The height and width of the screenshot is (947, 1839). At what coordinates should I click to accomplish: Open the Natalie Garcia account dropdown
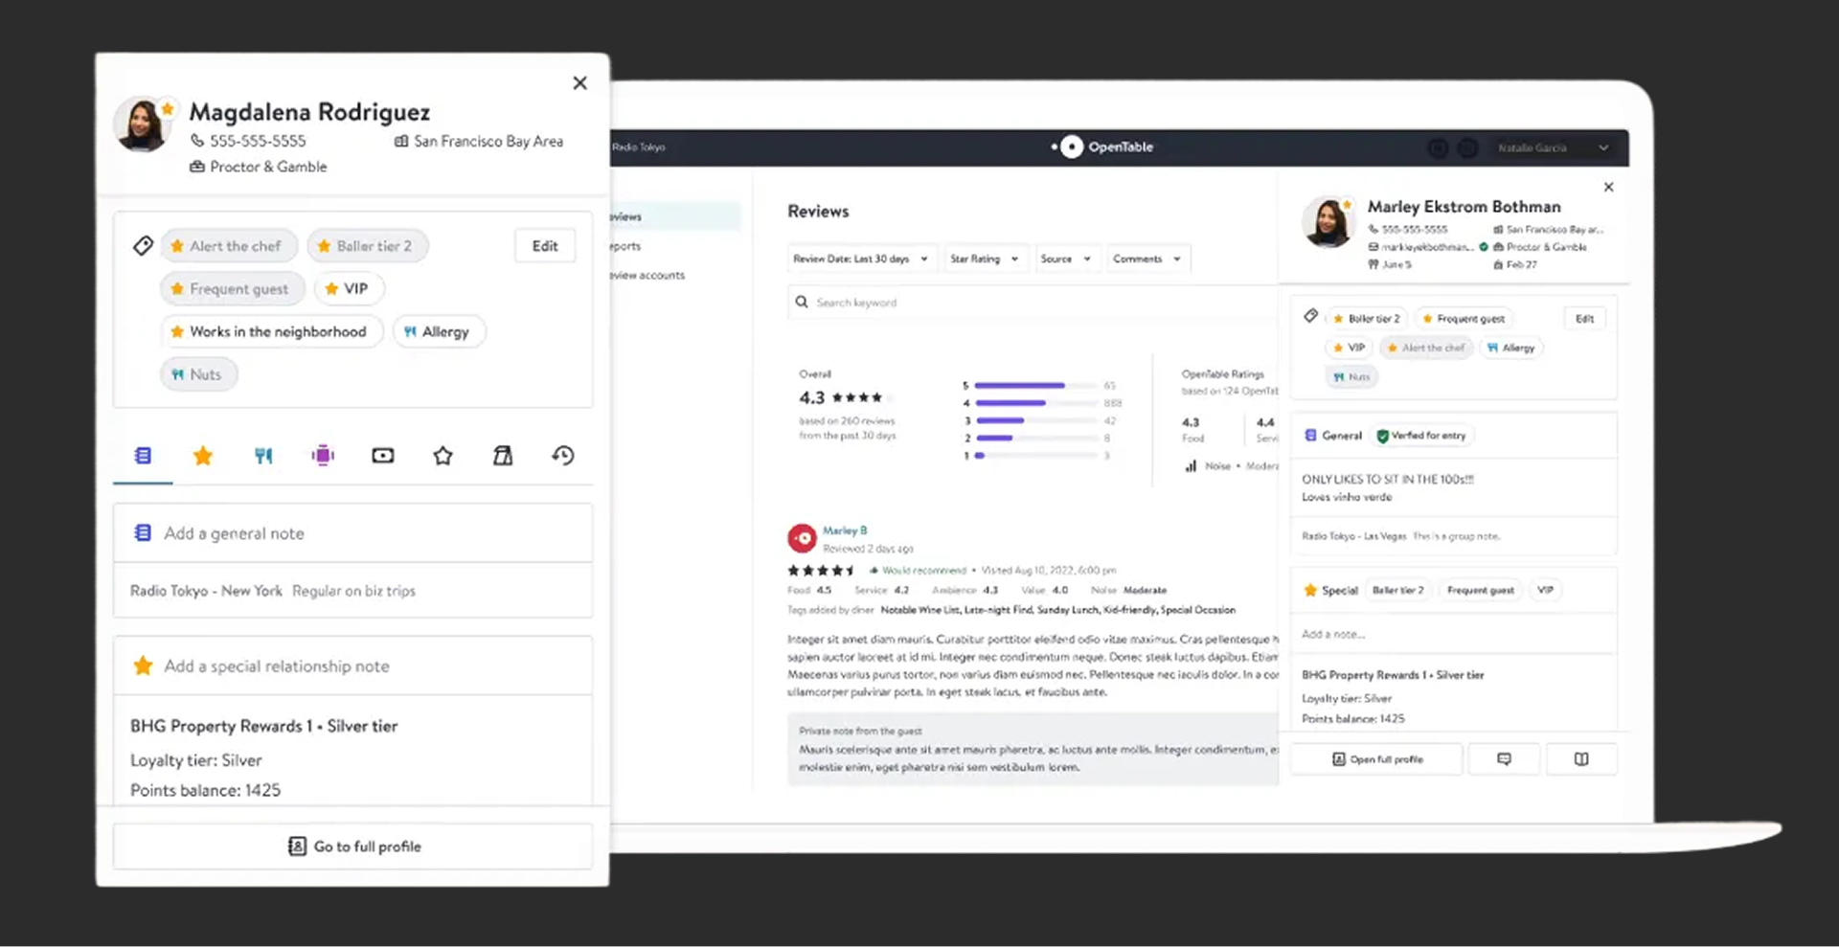coord(1554,147)
